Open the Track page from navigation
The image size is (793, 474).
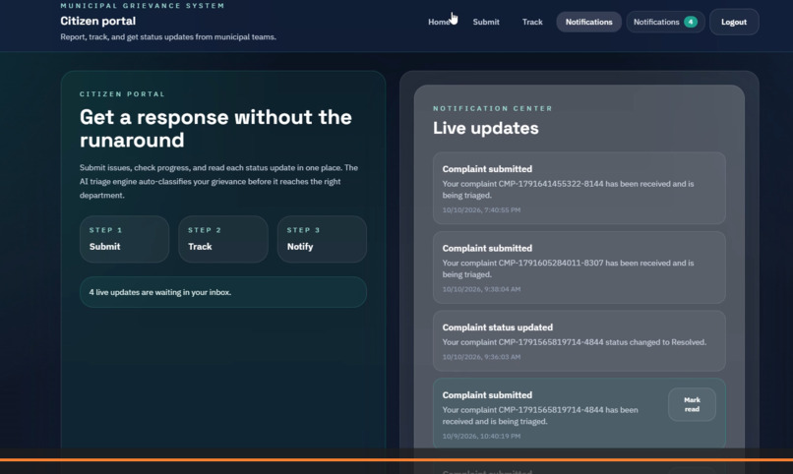[x=532, y=23]
